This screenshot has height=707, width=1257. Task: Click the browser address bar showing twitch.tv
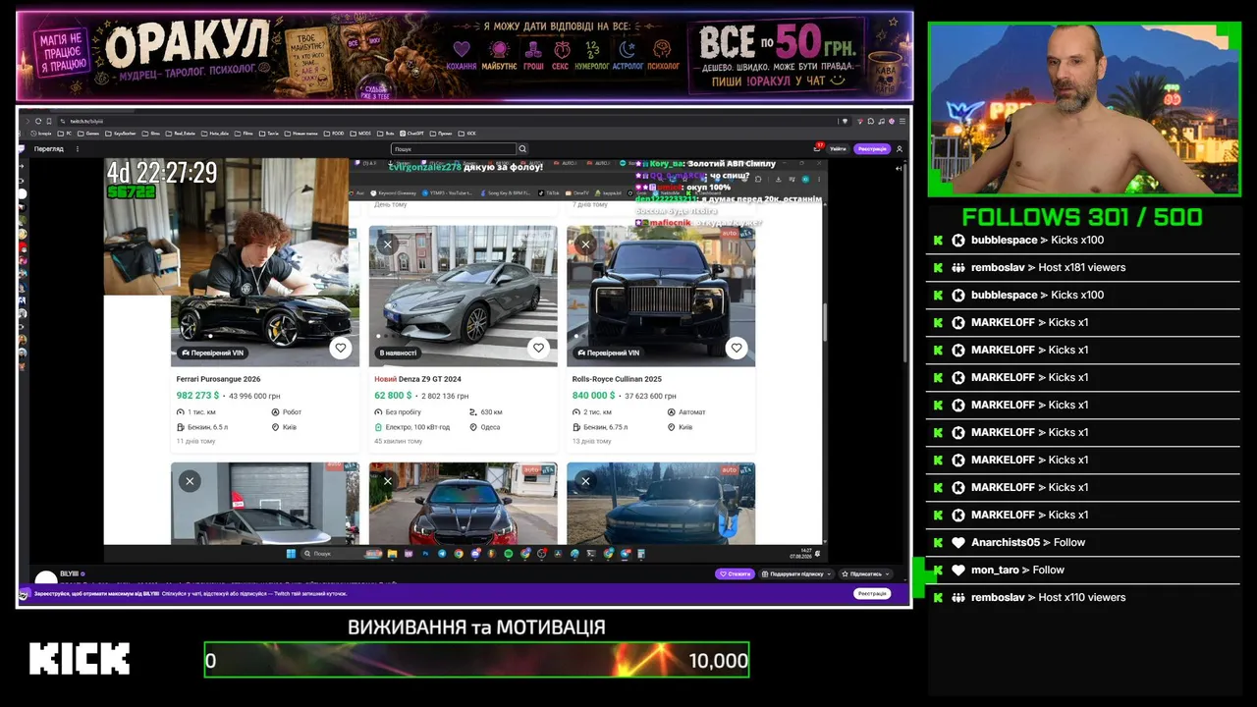(x=452, y=121)
